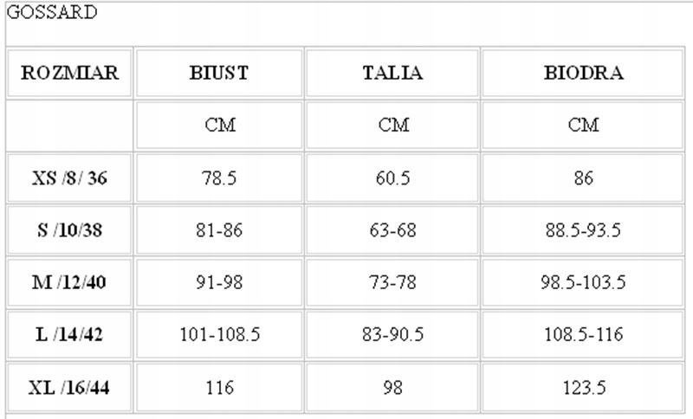Viewport: 693px width, 419px height.
Task: Click the L /14/42 size label
Action: click(69, 334)
